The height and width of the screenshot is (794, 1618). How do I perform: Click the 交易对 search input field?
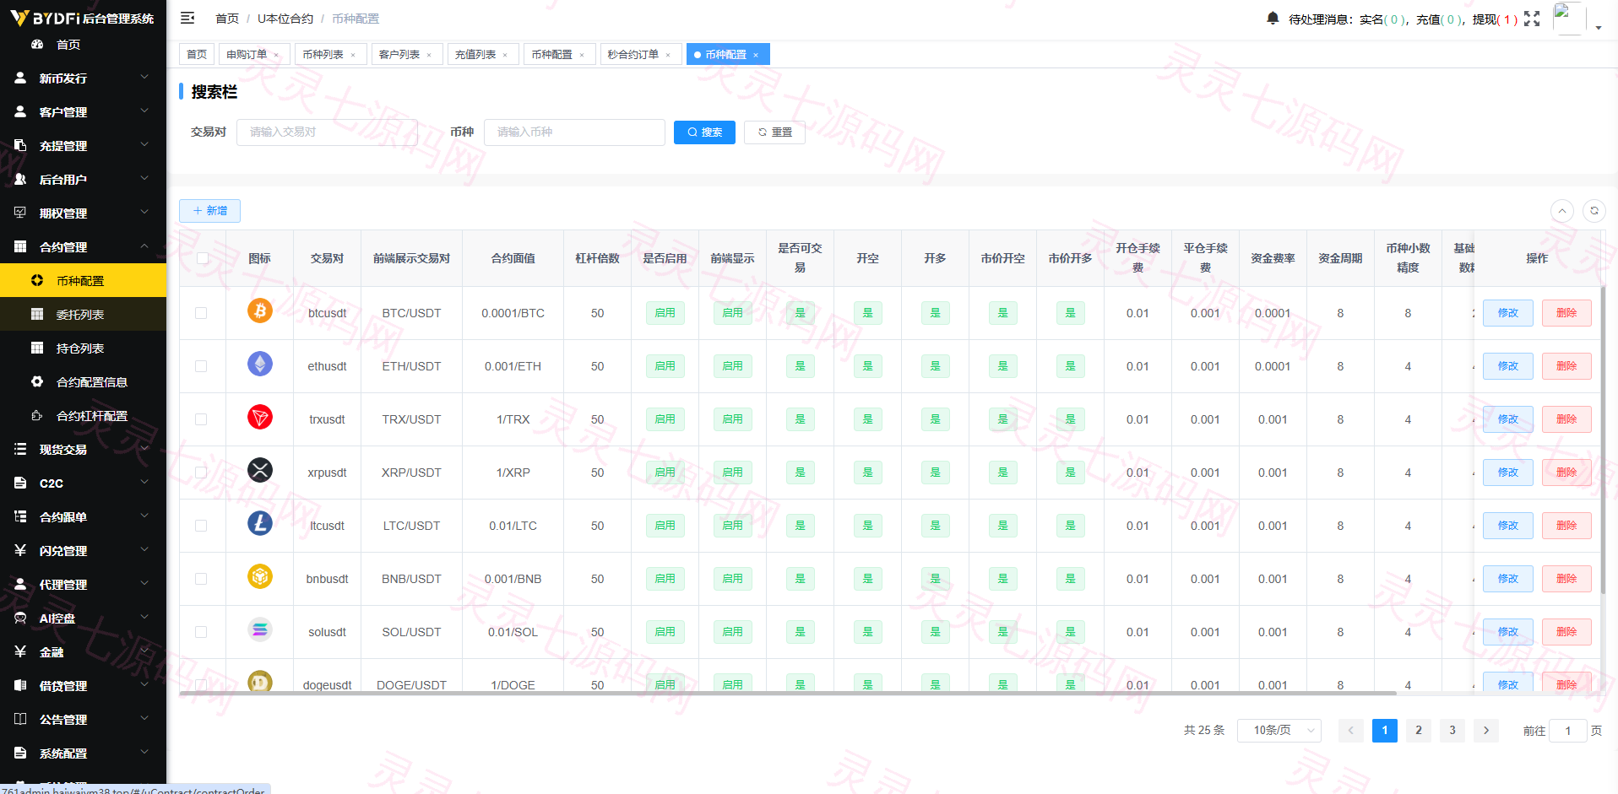327,132
